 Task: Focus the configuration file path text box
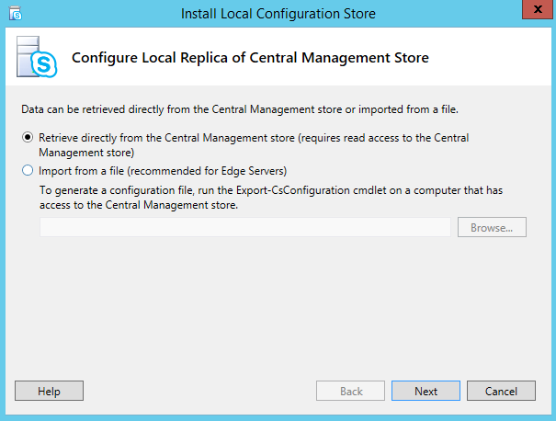point(245,227)
